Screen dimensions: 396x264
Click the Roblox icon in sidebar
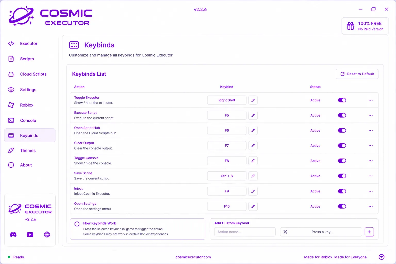pyautogui.click(x=11, y=105)
